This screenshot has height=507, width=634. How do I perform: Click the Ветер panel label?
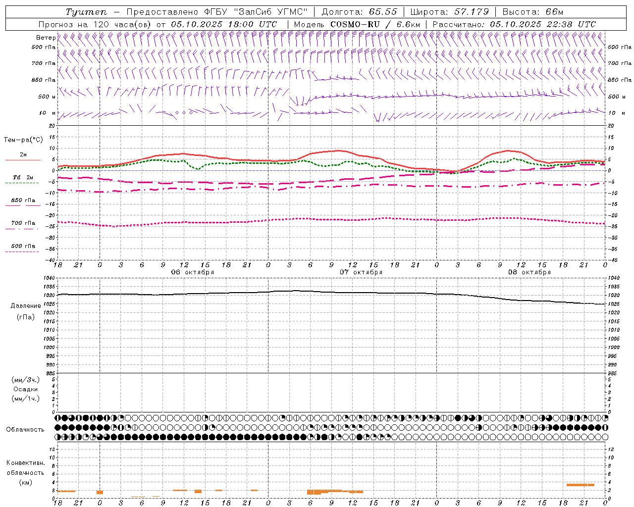point(46,38)
